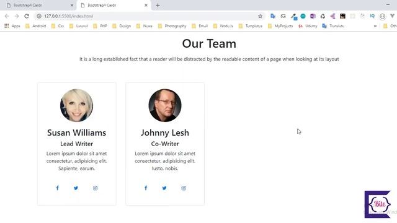Click Susan Williams' Instagram icon

(x=95, y=188)
